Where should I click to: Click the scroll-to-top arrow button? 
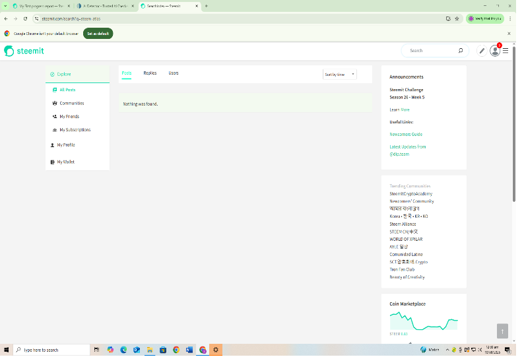(502, 331)
